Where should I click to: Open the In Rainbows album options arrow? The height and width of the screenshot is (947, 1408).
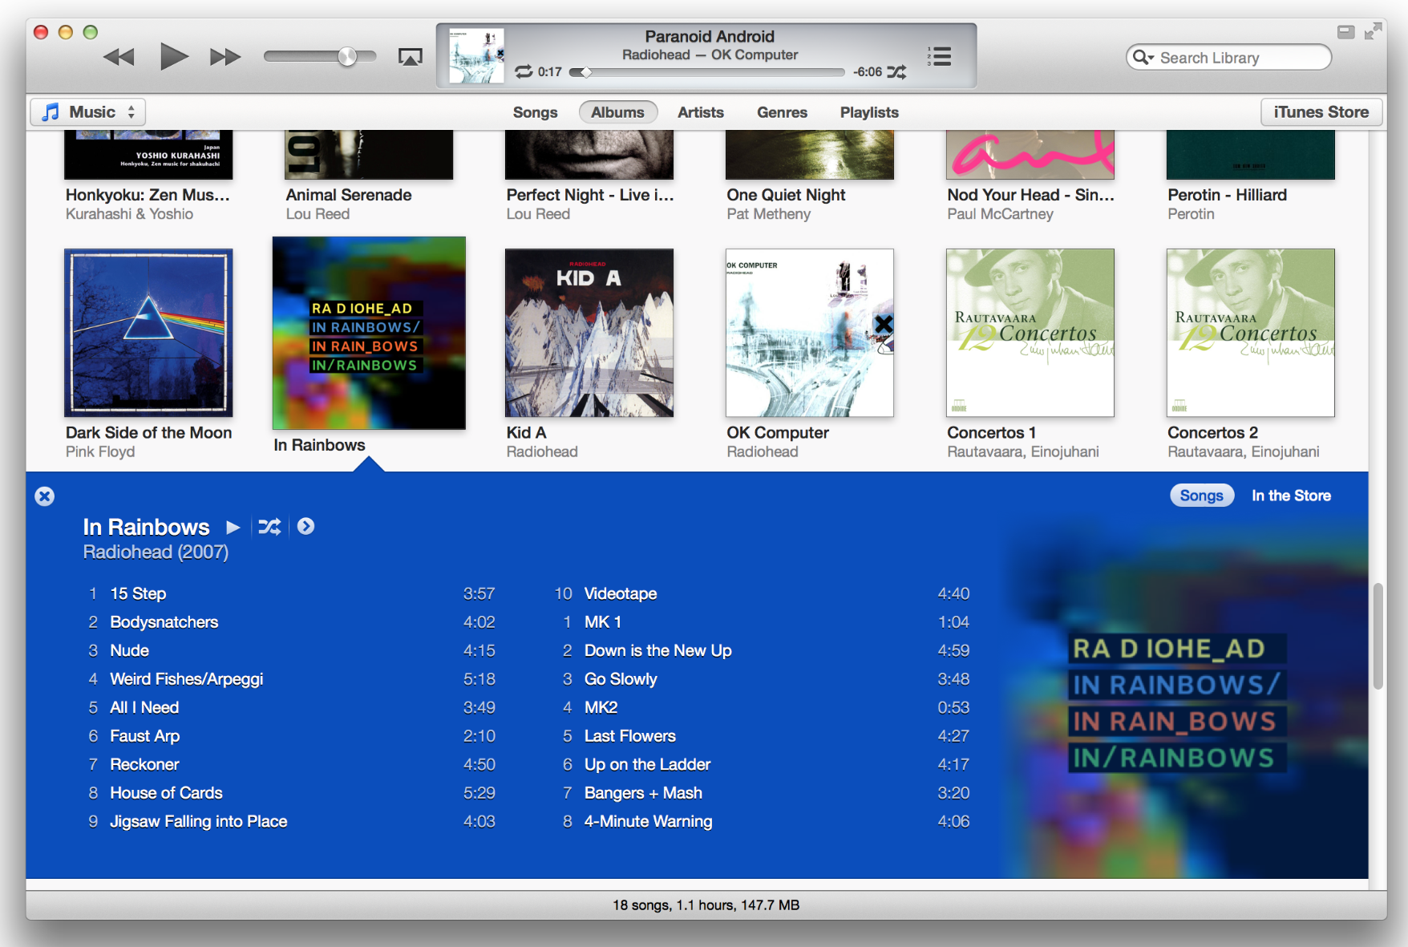[x=305, y=527]
